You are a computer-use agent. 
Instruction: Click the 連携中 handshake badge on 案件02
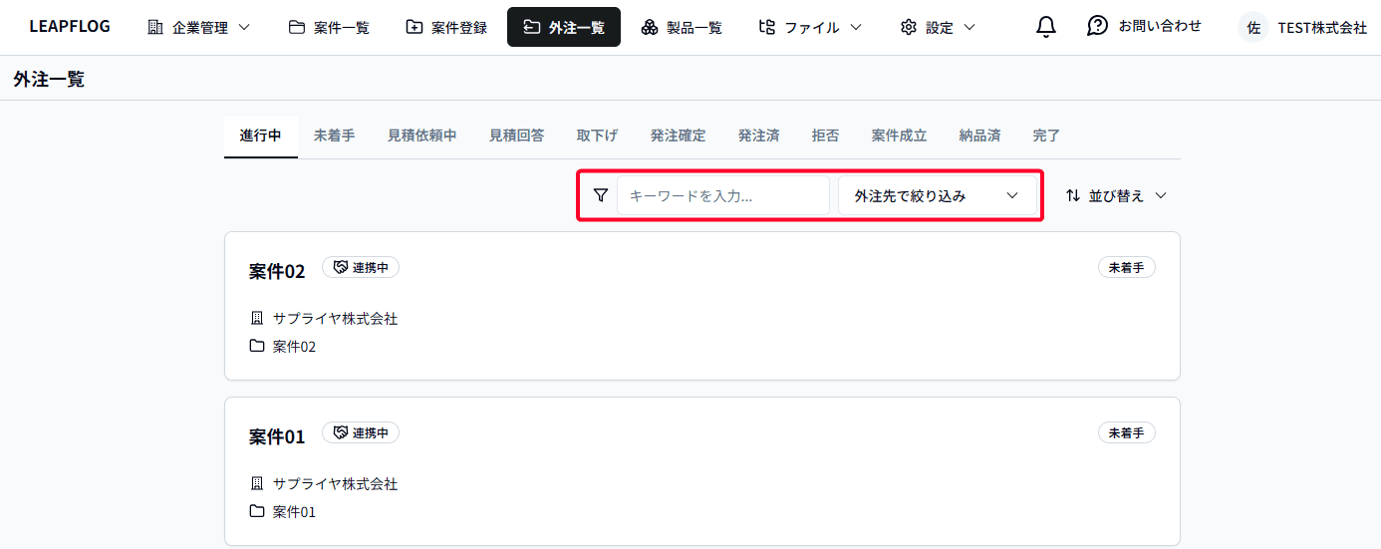tap(361, 267)
